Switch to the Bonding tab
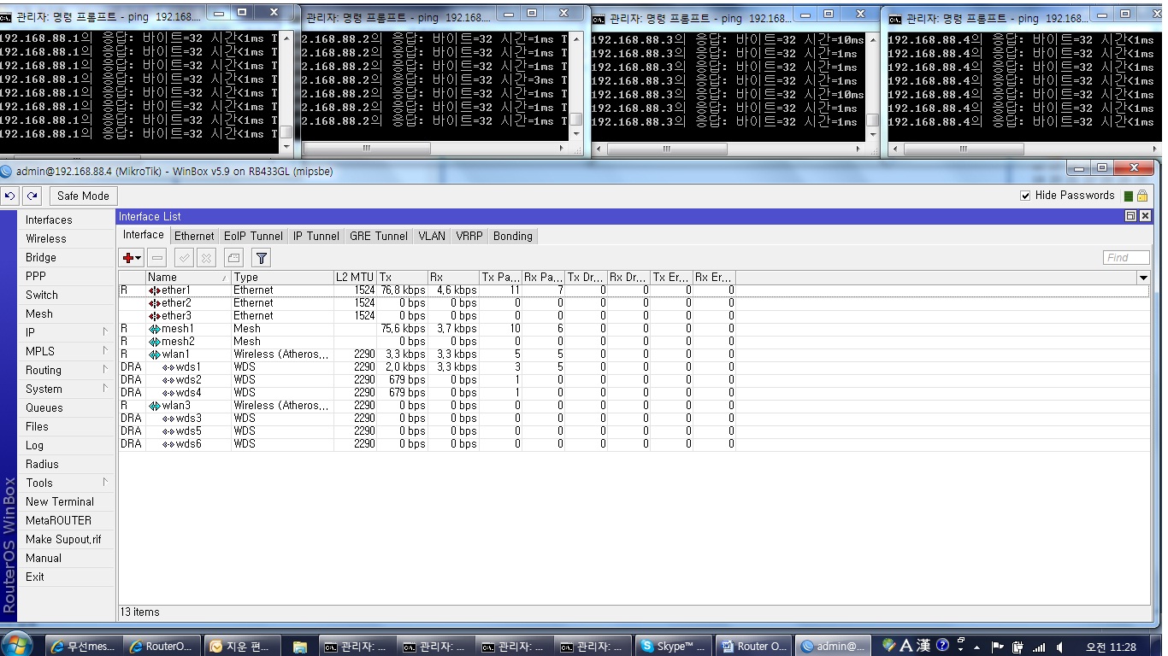Image resolution: width=1168 pixels, height=656 pixels. click(x=513, y=236)
